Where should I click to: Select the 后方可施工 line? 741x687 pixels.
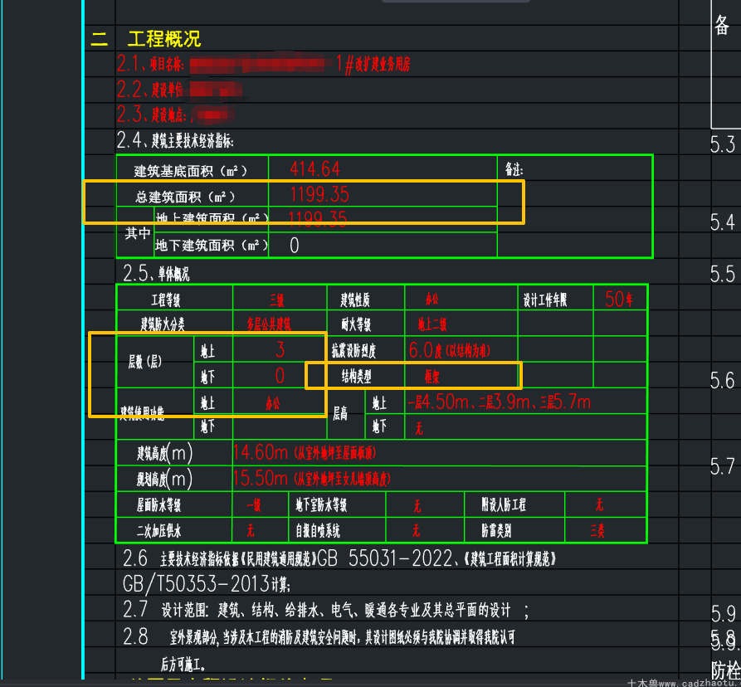(183, 665)
